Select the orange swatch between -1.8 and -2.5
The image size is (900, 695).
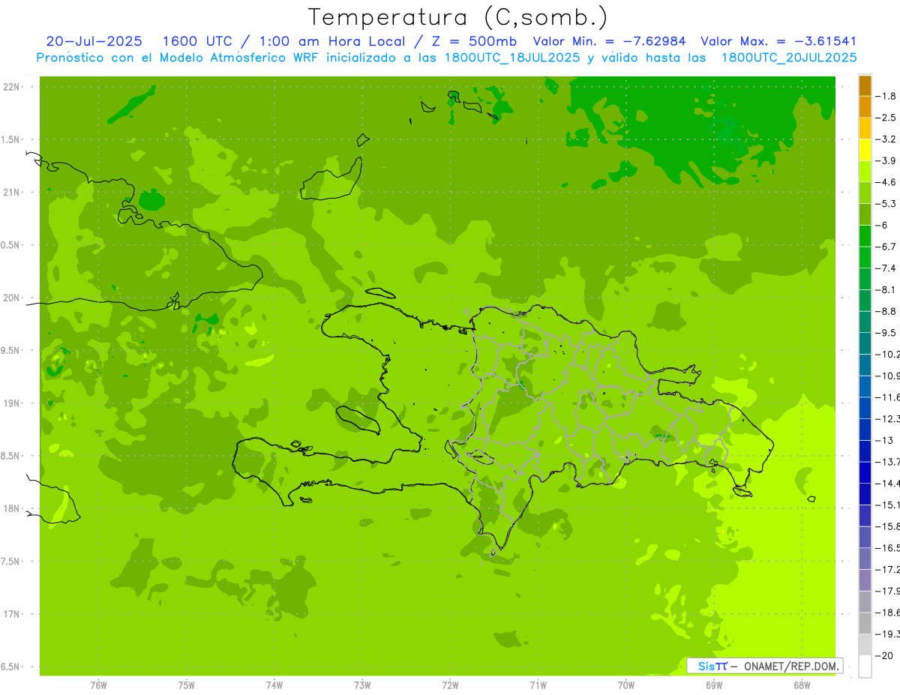[x=865, y=107]
